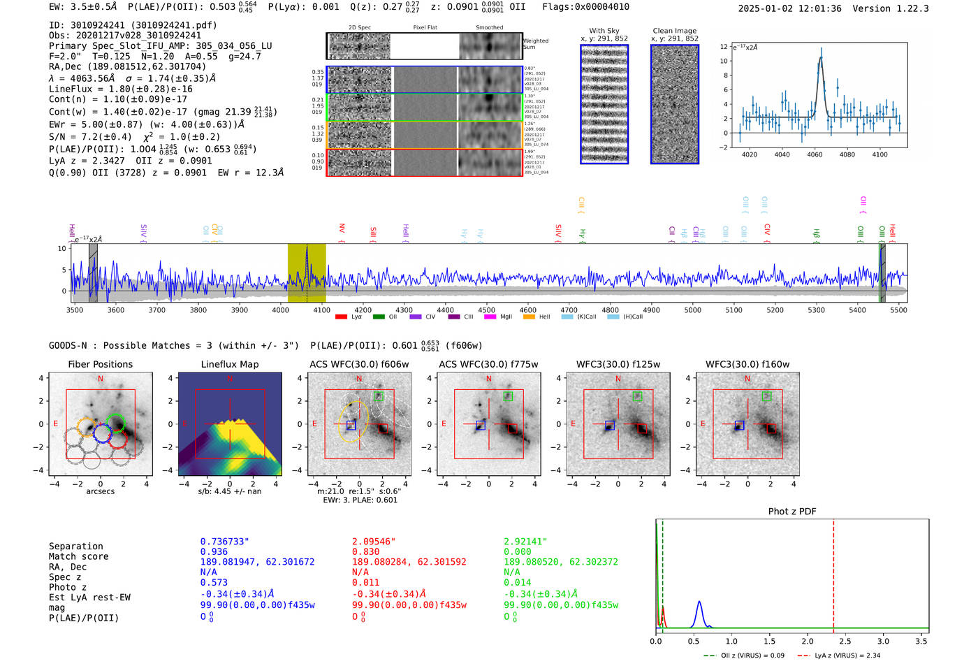
Task: Select the ACS WFC f775w cutout image
Action: [488, 424]
